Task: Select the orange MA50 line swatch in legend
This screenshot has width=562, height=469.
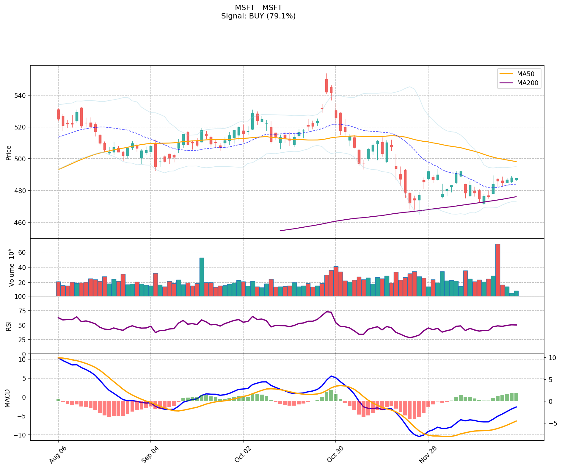Action: pos(506,74)
